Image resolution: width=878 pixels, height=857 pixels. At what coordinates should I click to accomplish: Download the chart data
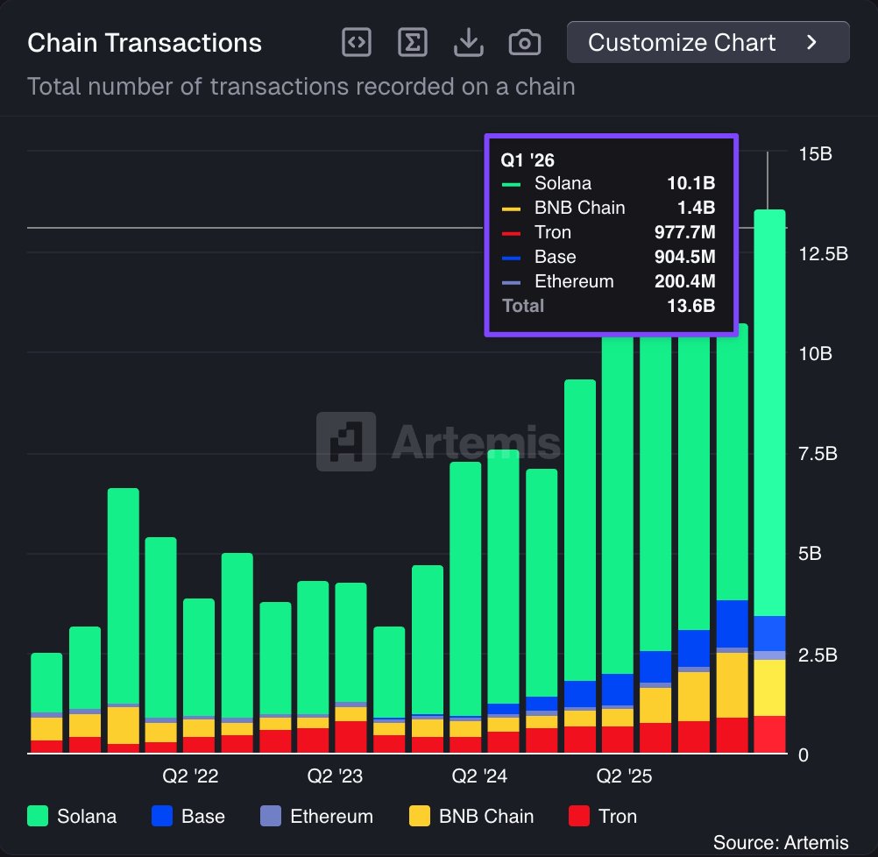coord(469,42)
